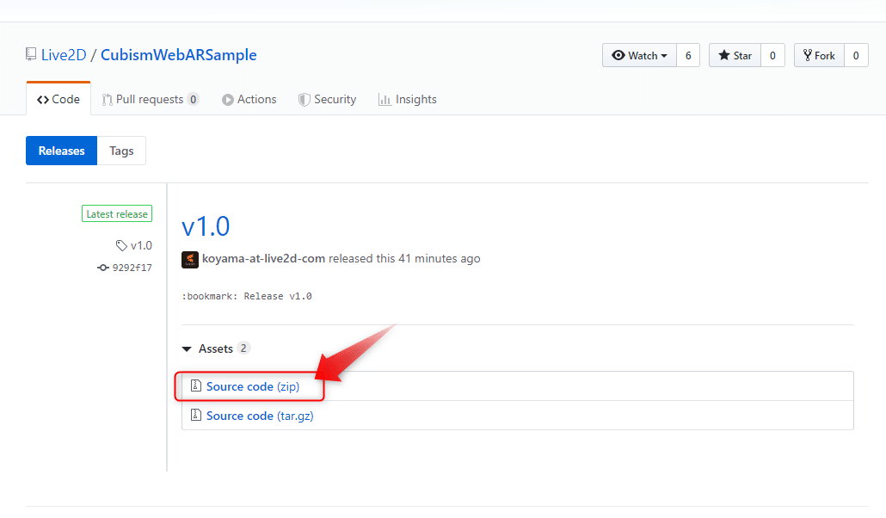Open the Watch dropdown button
The height and width of the screenshot is (518, 886).
(x=640, y=55)
